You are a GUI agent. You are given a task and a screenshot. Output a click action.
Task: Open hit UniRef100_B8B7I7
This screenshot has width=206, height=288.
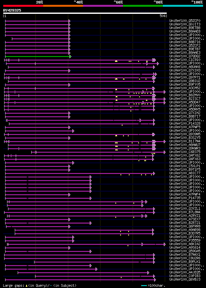pos(185,116)
